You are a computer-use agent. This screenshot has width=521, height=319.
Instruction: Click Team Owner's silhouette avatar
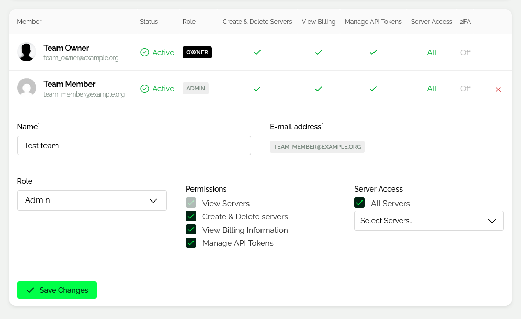[27, 52]
